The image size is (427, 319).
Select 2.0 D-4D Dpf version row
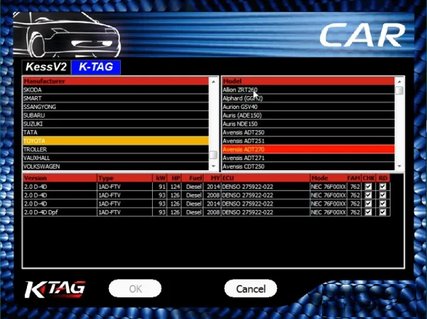[207, 212]
